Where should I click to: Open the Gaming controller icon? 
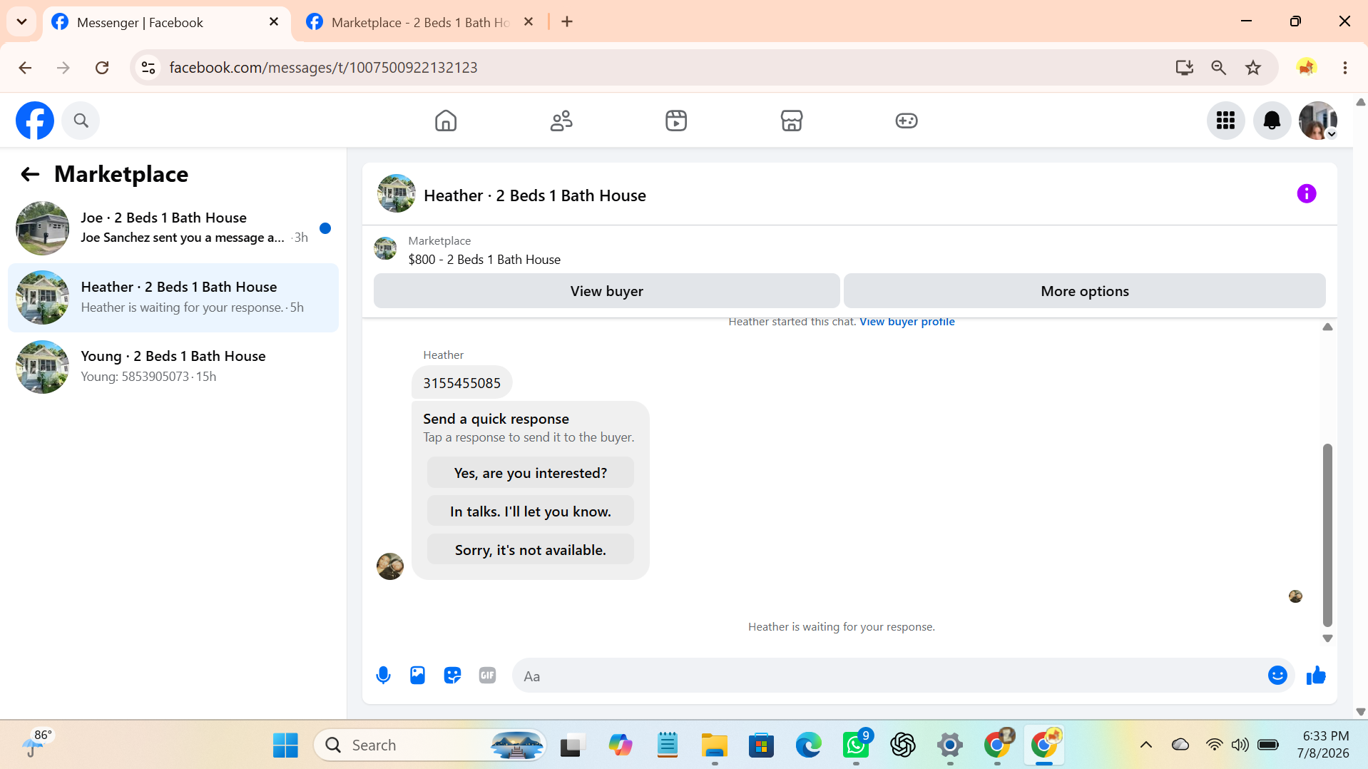point(907,121)
